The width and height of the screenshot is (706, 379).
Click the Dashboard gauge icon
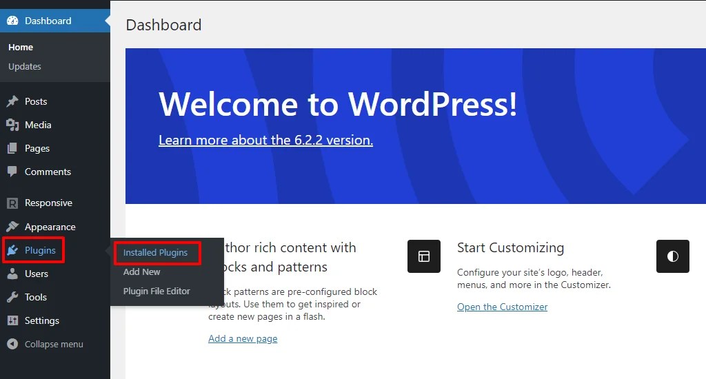(12, 21)
